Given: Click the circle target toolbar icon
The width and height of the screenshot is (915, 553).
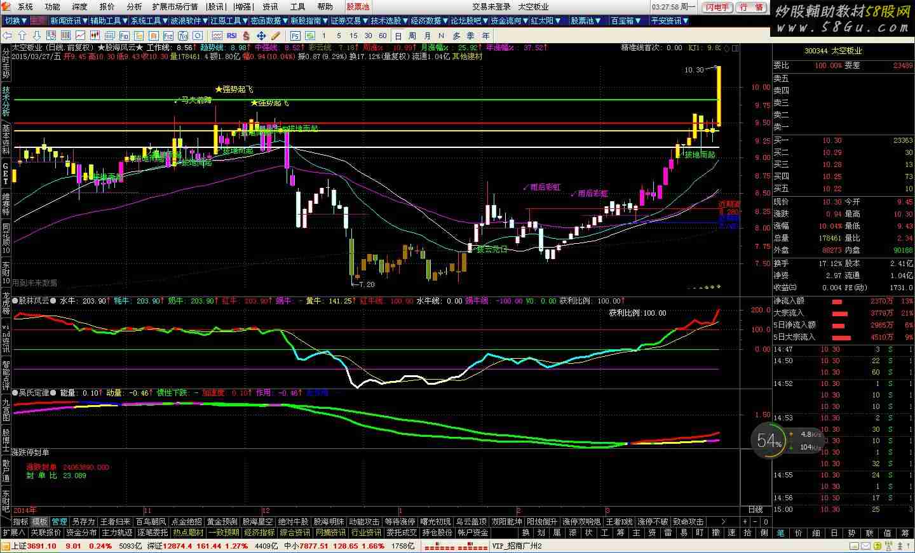Looking at the screenshot, I should click(198, 36).
